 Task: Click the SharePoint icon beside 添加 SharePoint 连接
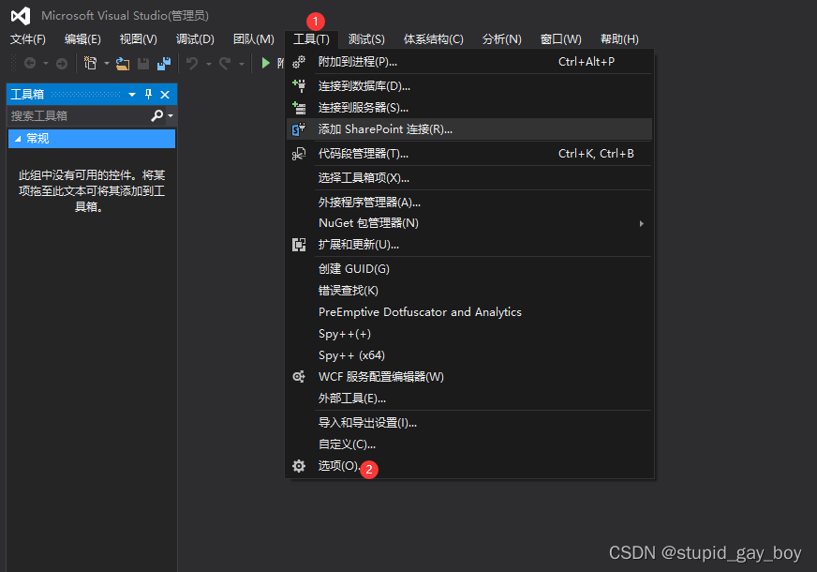[x=301, y=129]
